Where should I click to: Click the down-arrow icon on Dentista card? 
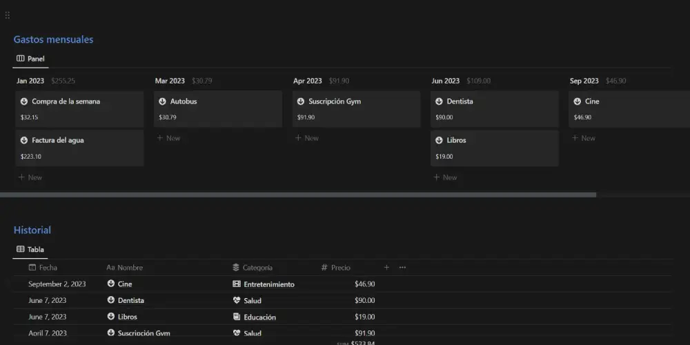[439, 101]
